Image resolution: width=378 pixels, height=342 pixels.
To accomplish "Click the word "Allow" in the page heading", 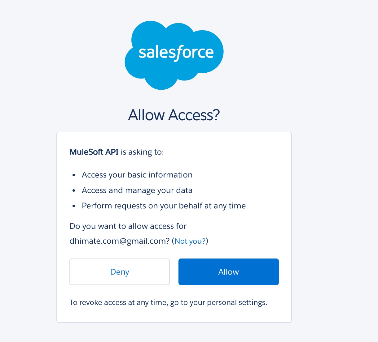I will [147, 115].
